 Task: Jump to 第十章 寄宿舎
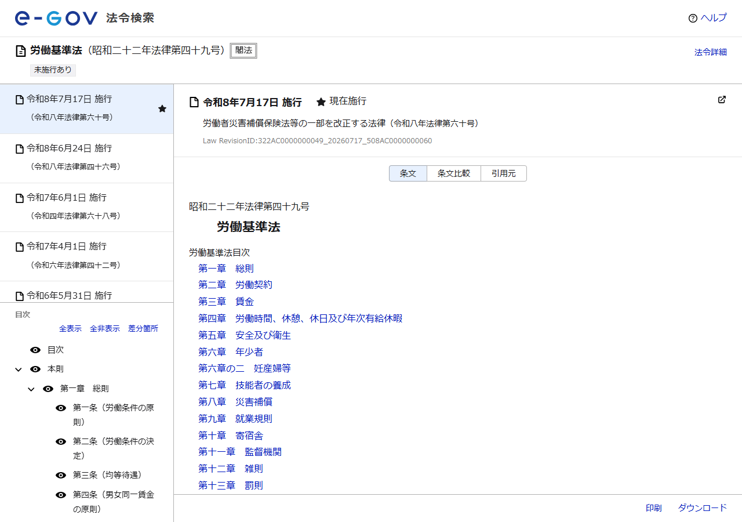click(231, 436)
